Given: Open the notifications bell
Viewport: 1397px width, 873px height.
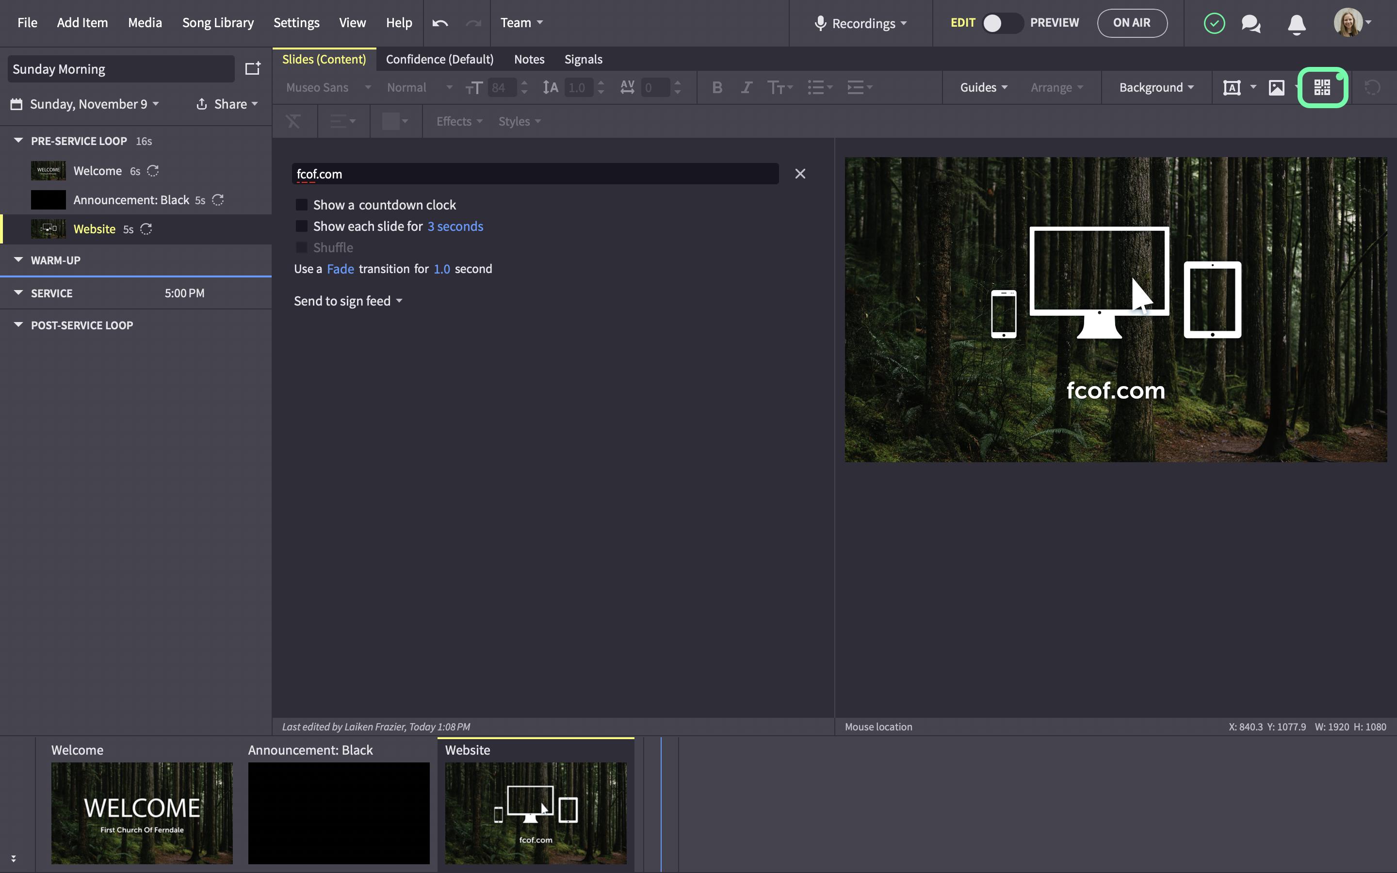Looking at the screenshot, I should 1297,24.
